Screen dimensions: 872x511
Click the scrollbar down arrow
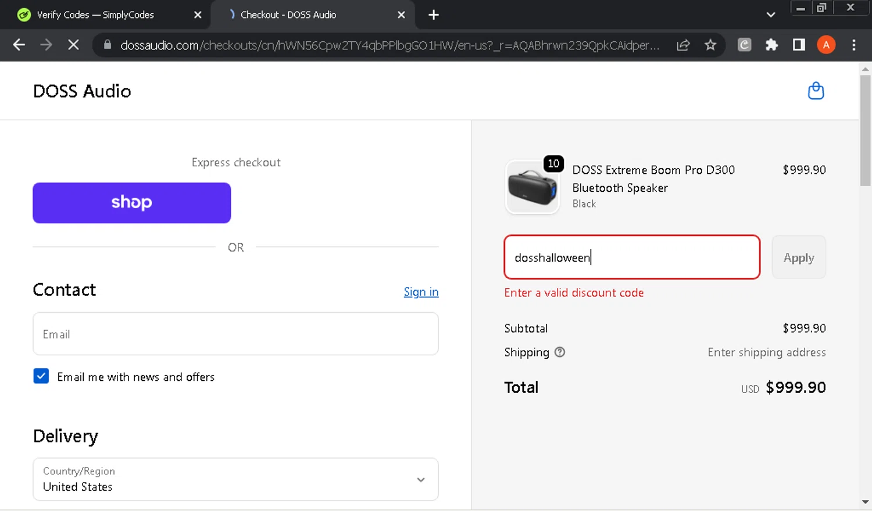865,502
